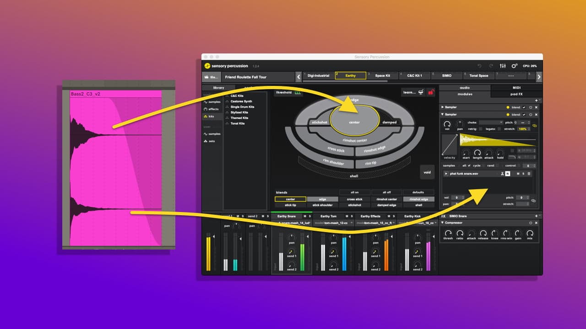The height and width of the screenshot is (329, 586).
Task: Open the threshold meter control
Action: (298, 92)
